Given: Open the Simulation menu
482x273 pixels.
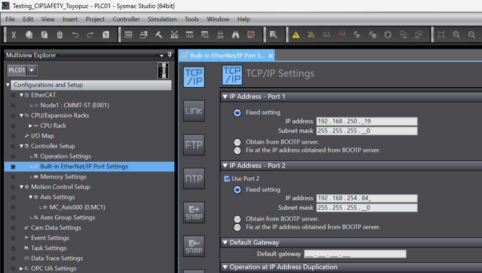Looking at the screenshot, I should coord(162,19).
